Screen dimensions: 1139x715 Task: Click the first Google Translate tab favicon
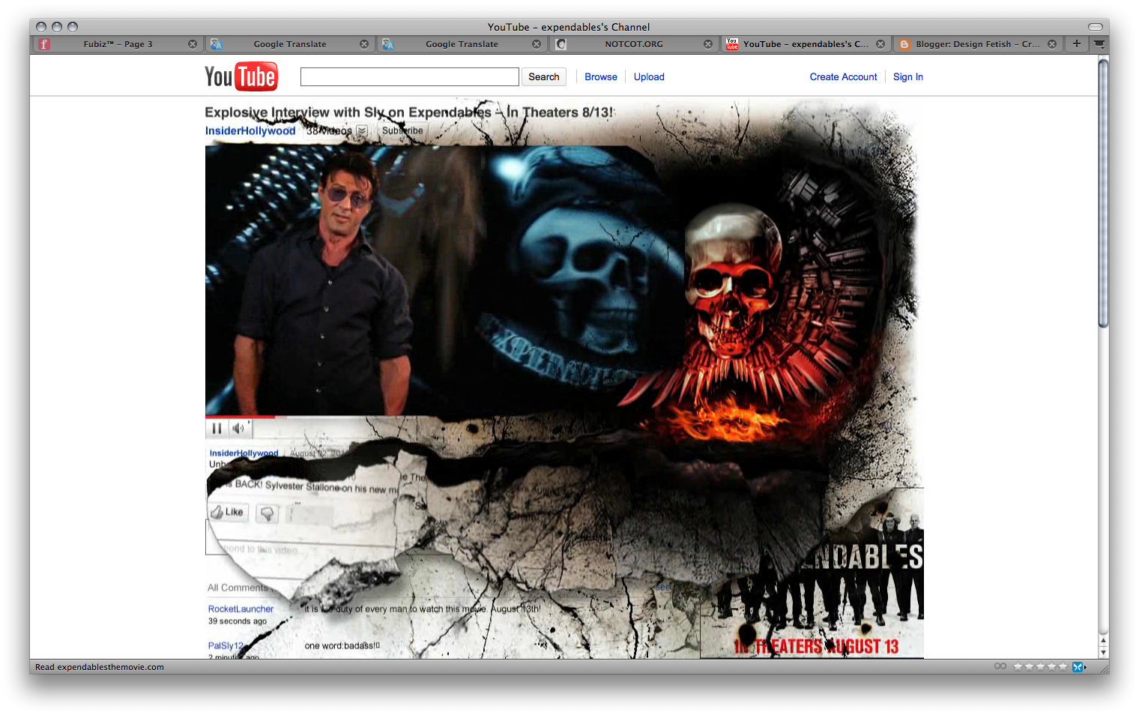216,44
